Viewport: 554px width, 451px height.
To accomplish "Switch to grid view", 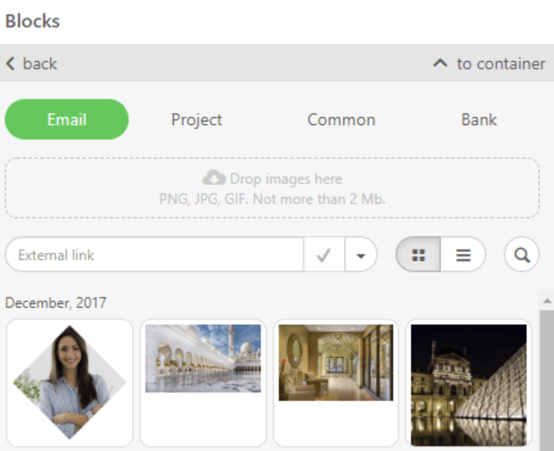I will [x=418, y=255].
